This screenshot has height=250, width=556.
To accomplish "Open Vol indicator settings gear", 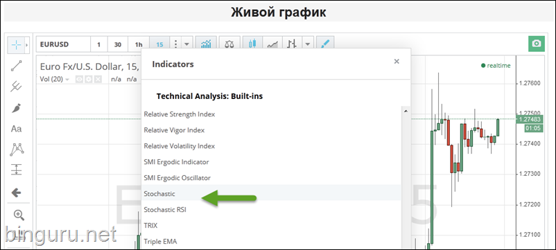I will pos(88,80).
